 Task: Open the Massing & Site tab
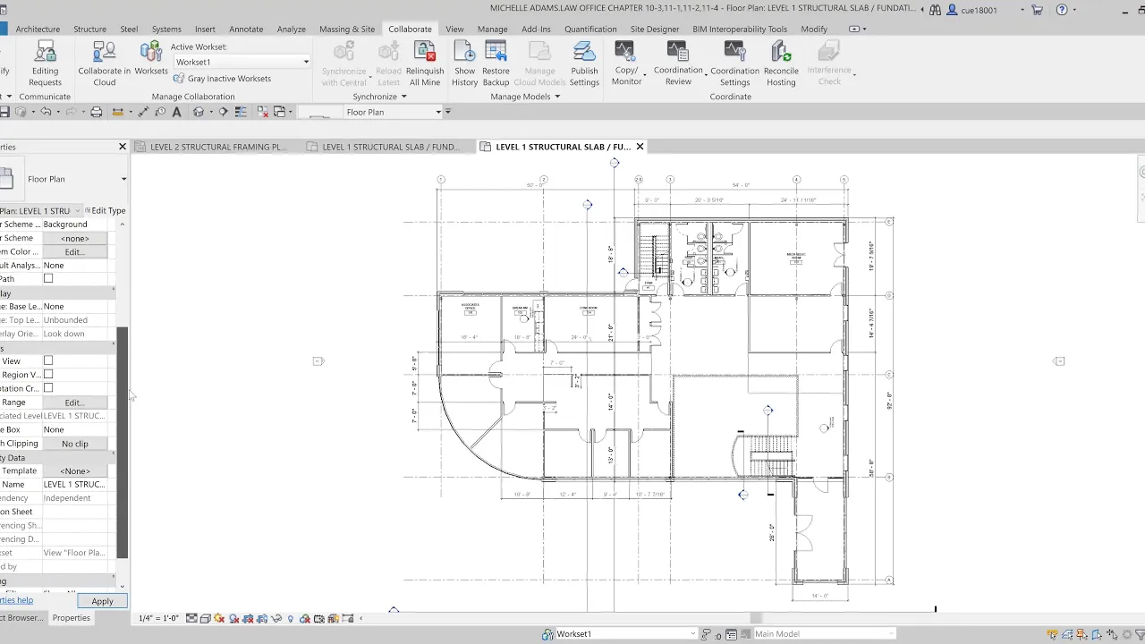tap(347, 29)
